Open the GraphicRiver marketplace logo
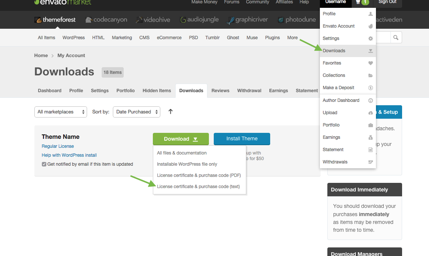This screenshot has width=429, height=256. [x=247, y=20]
